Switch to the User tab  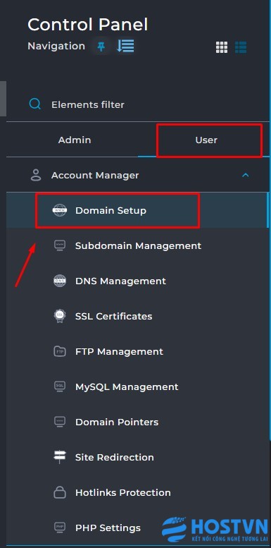[x=206, y=140]
